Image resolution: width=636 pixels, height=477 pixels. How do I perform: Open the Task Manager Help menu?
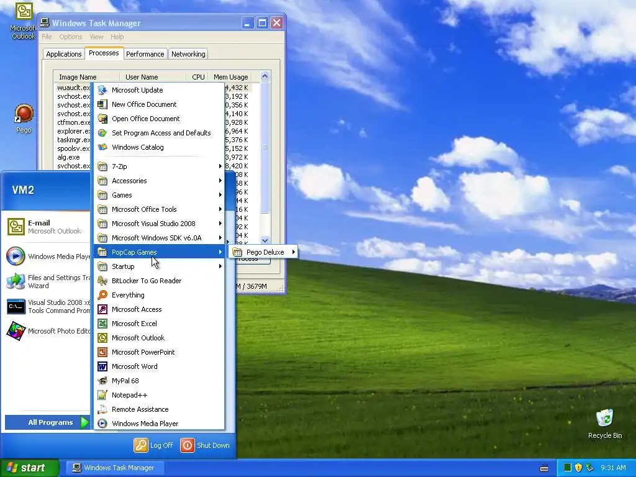point(117,37)
